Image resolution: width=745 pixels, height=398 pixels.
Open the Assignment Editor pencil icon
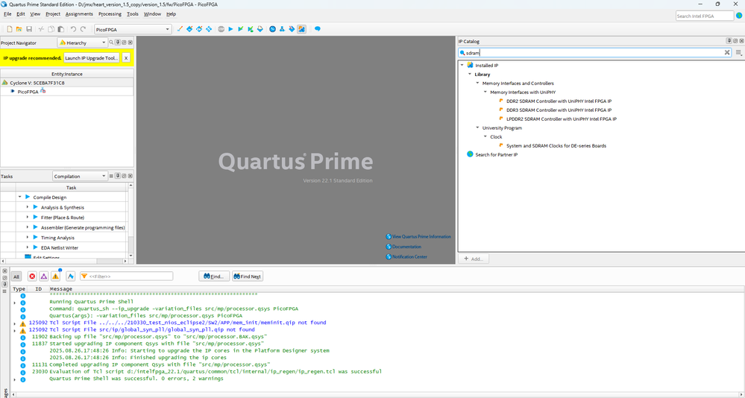[x=180, y=29]
